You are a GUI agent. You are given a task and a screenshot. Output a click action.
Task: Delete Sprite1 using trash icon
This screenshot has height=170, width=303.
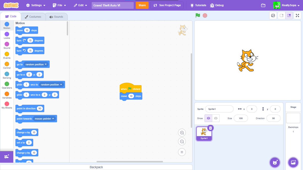pos(210,128)
